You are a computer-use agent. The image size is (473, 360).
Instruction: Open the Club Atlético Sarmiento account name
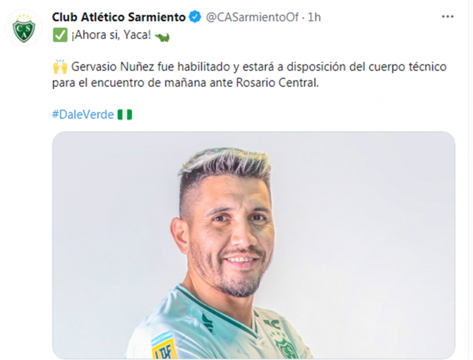[119, 17]
